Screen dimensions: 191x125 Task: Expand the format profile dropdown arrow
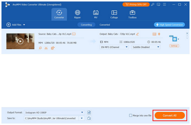178,39
